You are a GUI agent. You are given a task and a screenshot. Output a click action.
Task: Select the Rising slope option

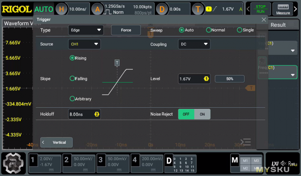pos(73,58)
